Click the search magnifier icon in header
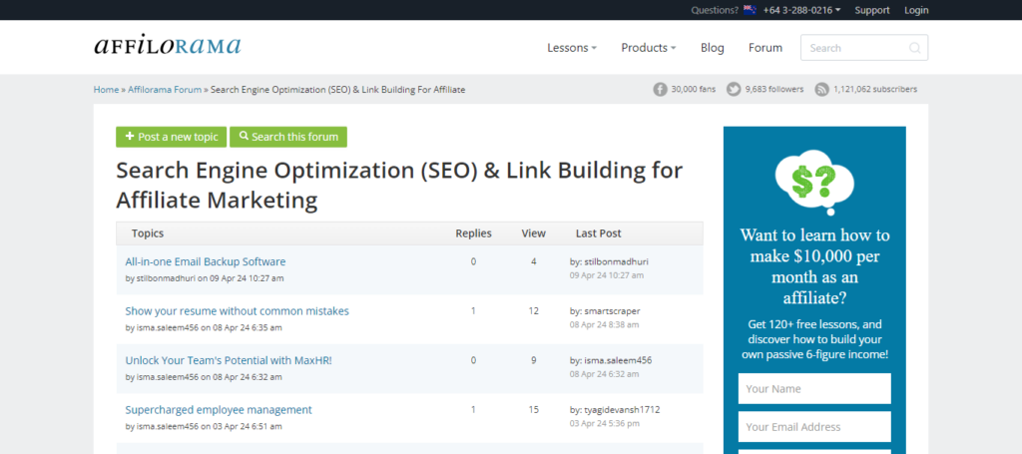The image size is (1022, 454). tap(914, 48)
